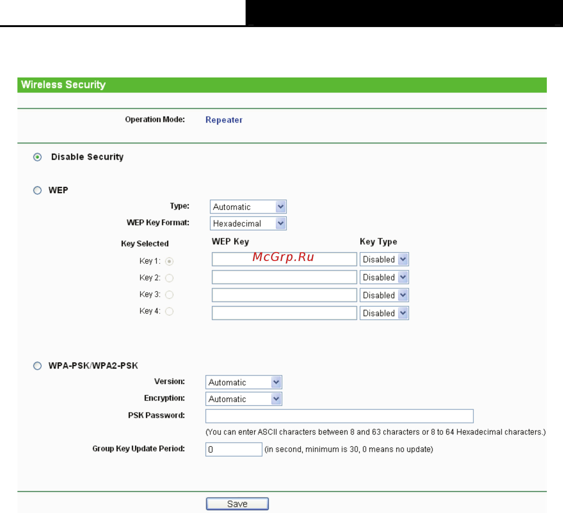Open Key Type dropdown for Key 4
The height and width of the screenshot is (513, 563).
pyautogui.click(x=384, y=313)
